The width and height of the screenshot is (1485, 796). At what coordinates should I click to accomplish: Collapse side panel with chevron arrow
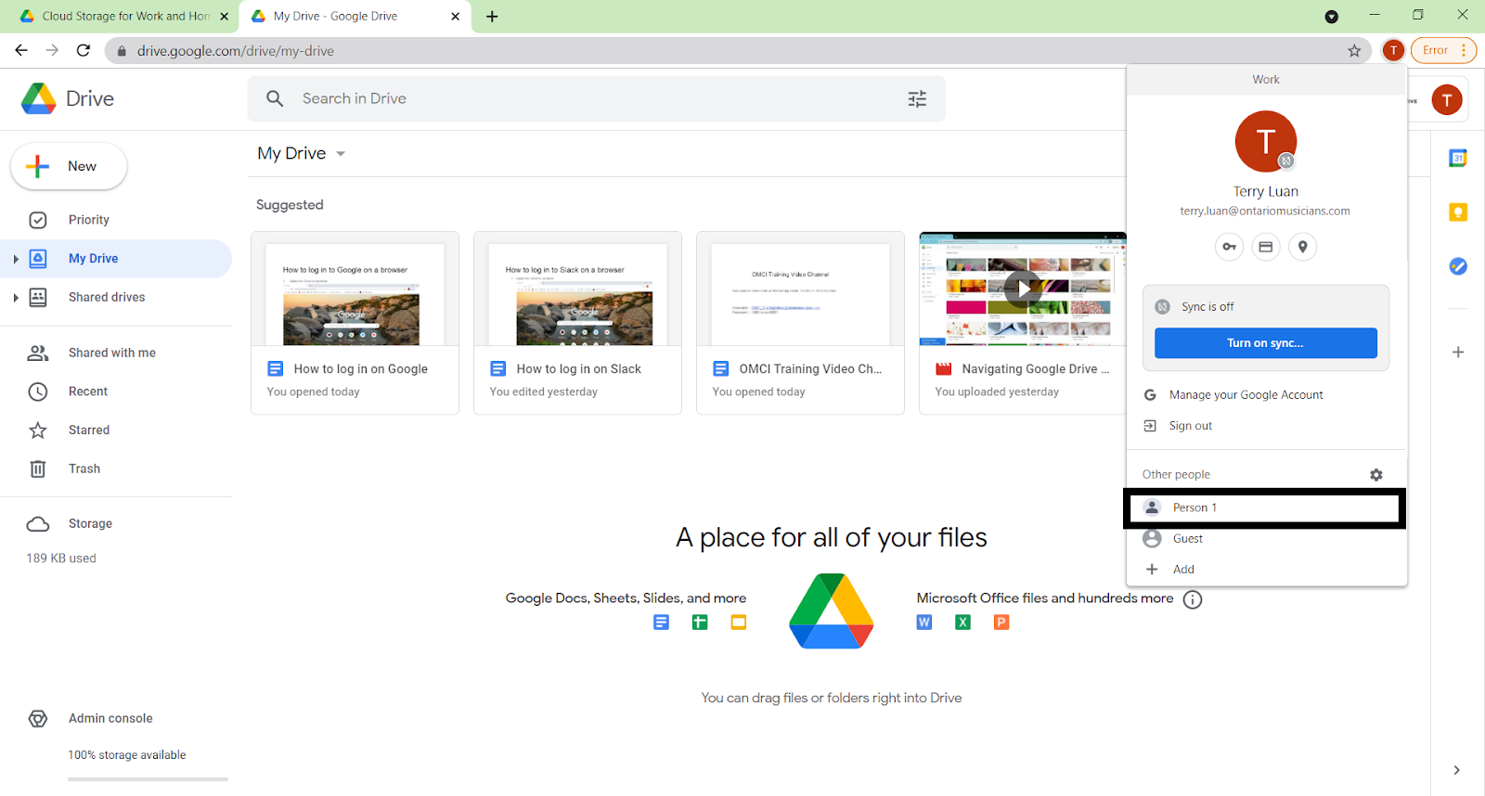coord(1456,770)
